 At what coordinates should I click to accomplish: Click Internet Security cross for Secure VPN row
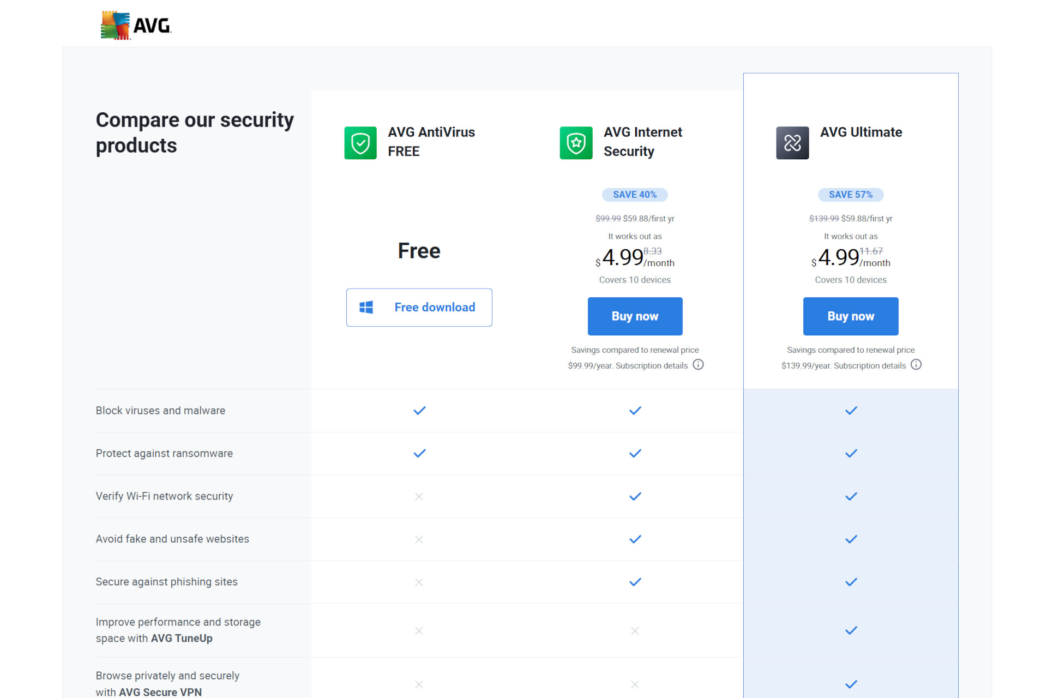[x=635, y=684]
